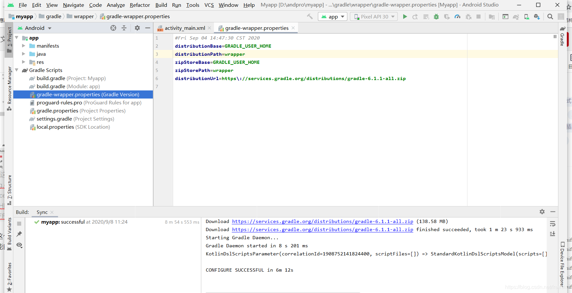Viewport: 572px width, 293px height.
Task: Switch to the activity_main.xml editor tab
Action: (x=185, y=28)
